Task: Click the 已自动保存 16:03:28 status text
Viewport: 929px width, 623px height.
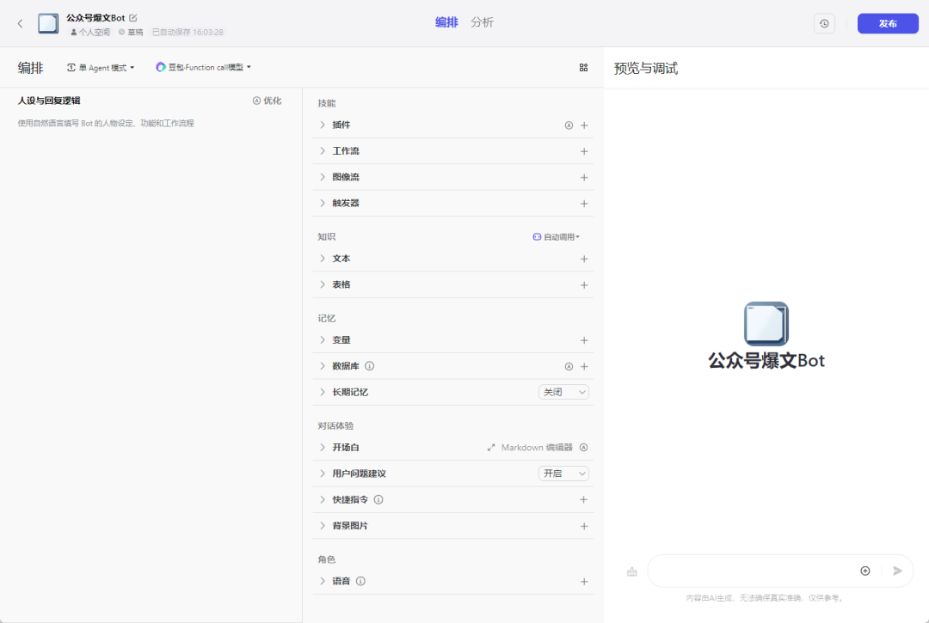Action: point(188,32)
